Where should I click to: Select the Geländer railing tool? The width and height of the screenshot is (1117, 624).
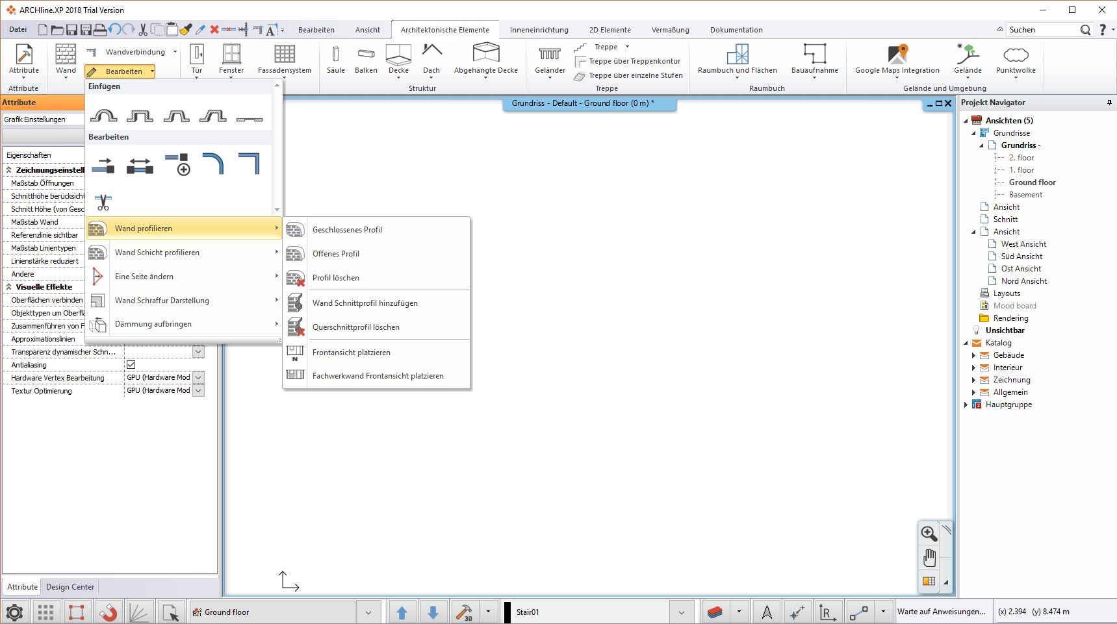550,60
